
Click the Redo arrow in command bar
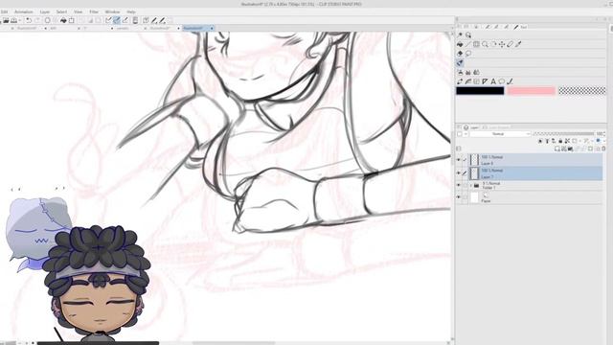(37, 20)
